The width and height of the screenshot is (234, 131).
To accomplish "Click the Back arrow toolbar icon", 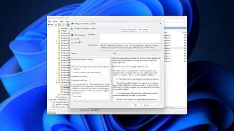I will click(49, 25).
